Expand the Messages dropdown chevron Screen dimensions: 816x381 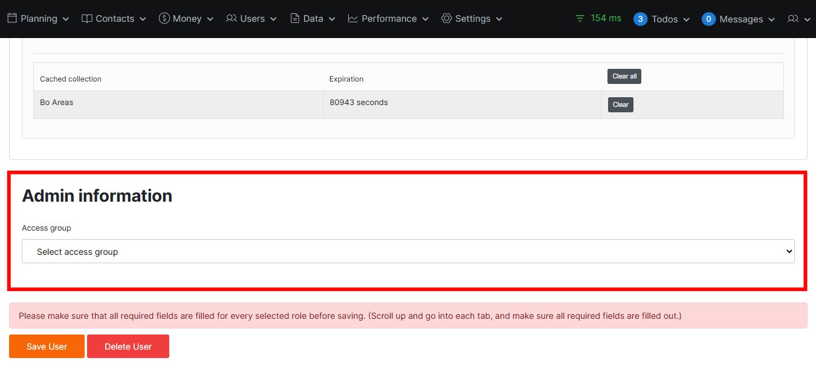point(771,20)
